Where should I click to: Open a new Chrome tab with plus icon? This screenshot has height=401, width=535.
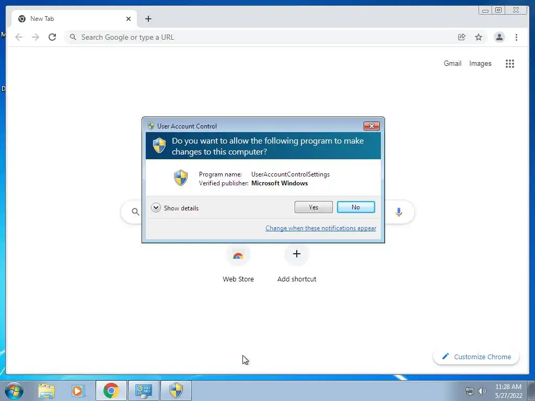click(x=148, y=19)
